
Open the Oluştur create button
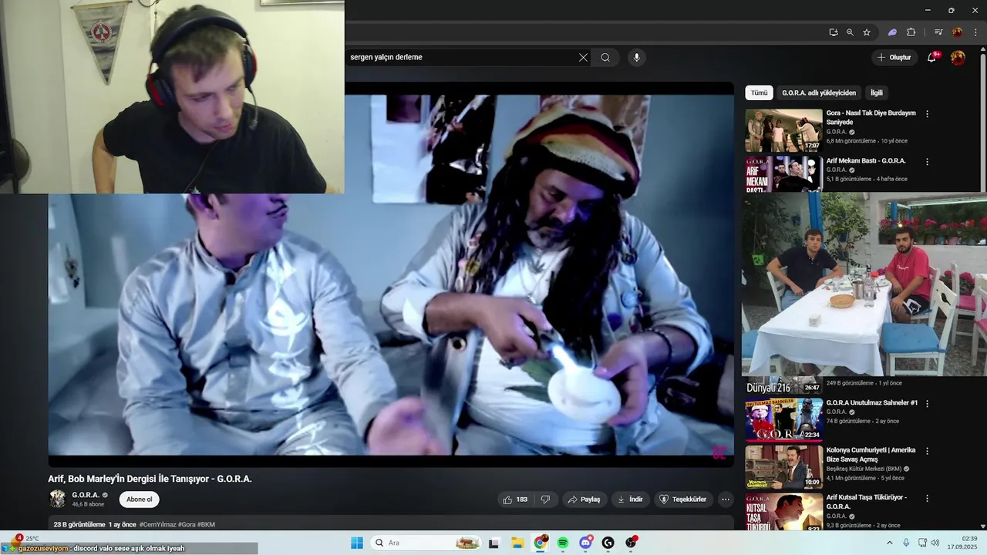tap(894, 57)
